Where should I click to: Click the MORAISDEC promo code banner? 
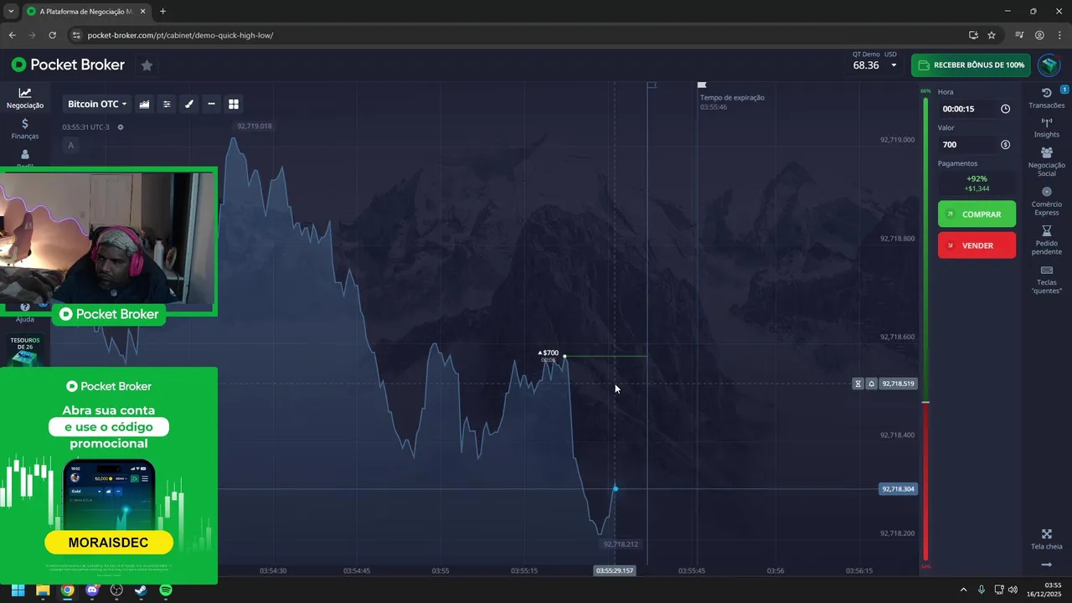coord(109,543)
